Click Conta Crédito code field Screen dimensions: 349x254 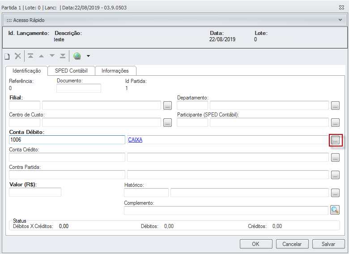pyautogui.click(x=67, y=157)
